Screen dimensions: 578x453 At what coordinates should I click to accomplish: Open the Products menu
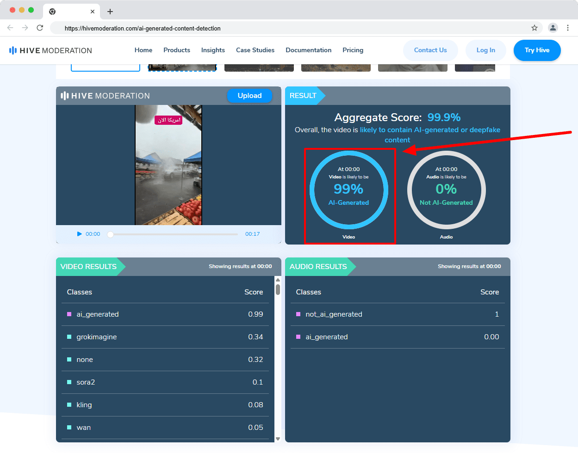177,50
